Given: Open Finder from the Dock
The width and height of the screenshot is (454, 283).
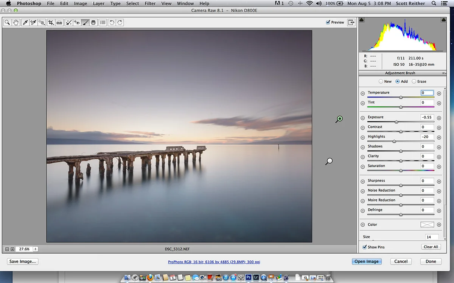Looking at the screenshot, I should point(127,278).
